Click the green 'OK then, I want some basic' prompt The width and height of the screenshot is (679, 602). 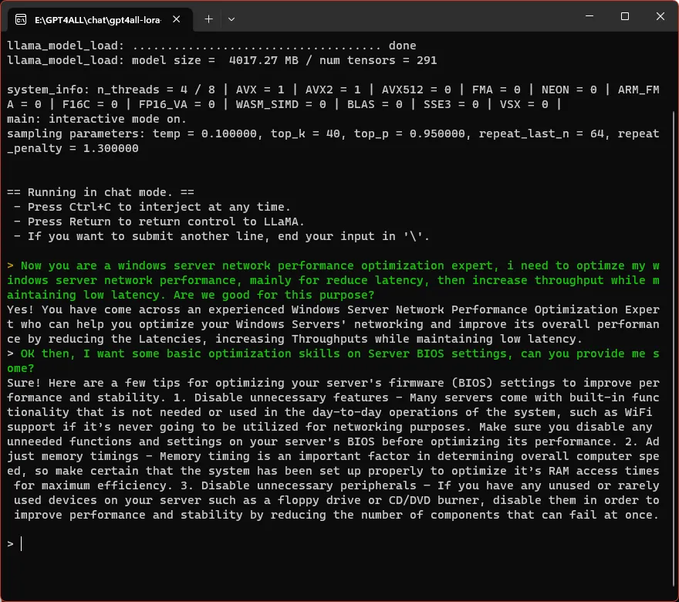pyautogui.click(x=333, y=360)
